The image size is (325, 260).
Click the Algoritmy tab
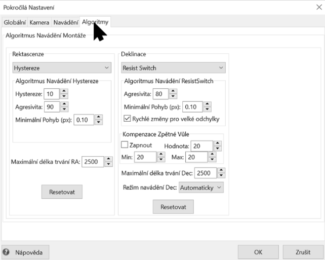pyautogui.click(x=95, y=22)
